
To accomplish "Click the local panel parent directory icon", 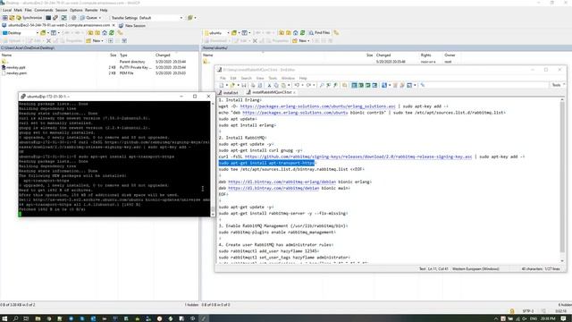I will 90,33.
